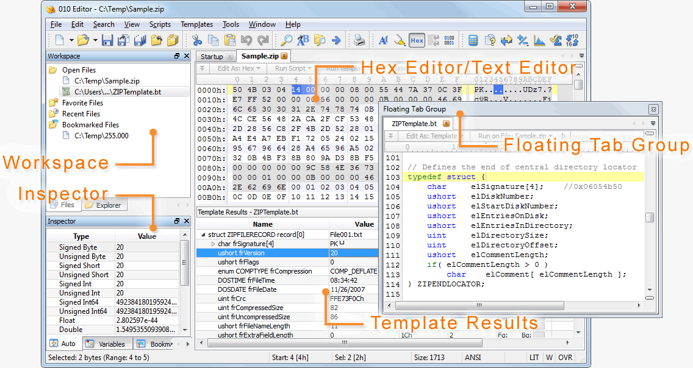Toggle the linefeed lines toolbar button
The image size is (693, 368).
click(x=433, y=41)
